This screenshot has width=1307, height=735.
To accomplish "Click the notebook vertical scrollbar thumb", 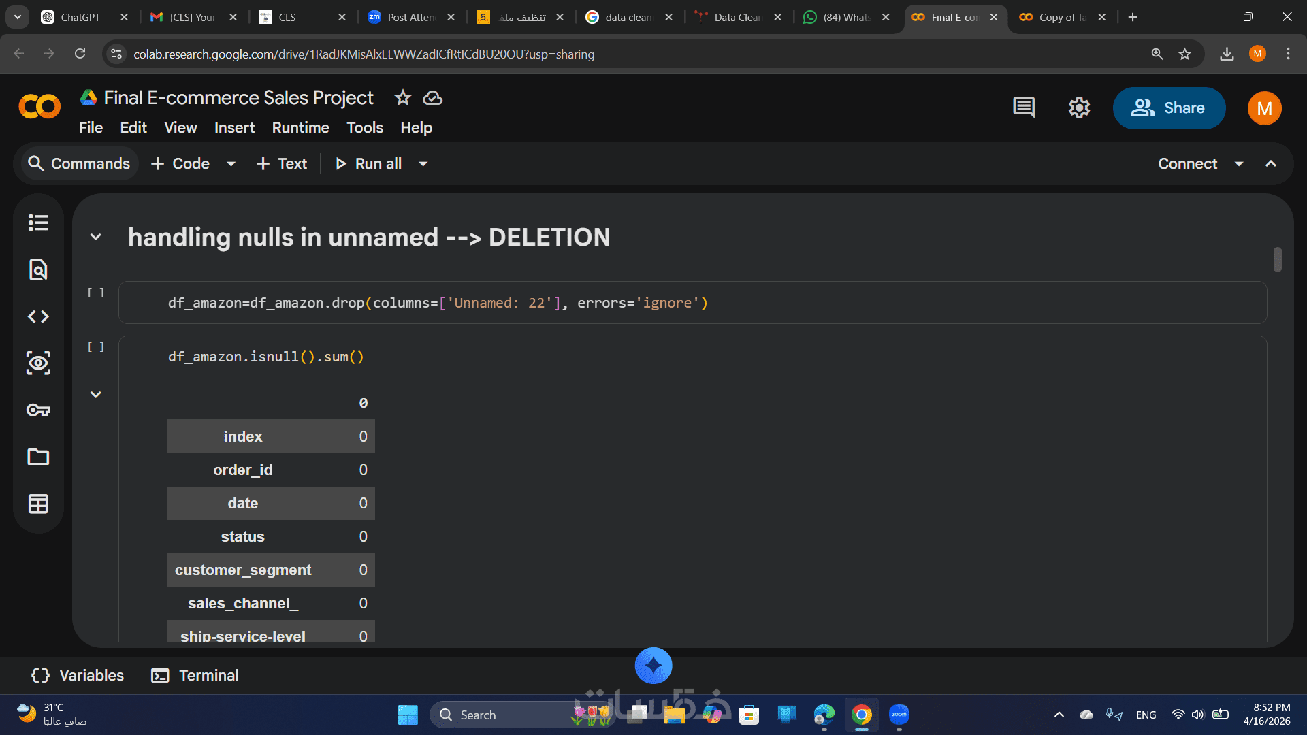I will tap(1278, 259).
